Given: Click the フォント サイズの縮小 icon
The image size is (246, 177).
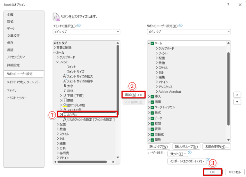Looking at the screenshot, I should coord(65,81).
